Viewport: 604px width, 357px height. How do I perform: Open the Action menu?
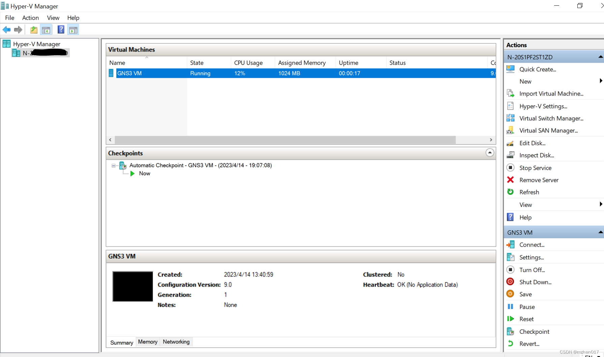tap(30, 18)
